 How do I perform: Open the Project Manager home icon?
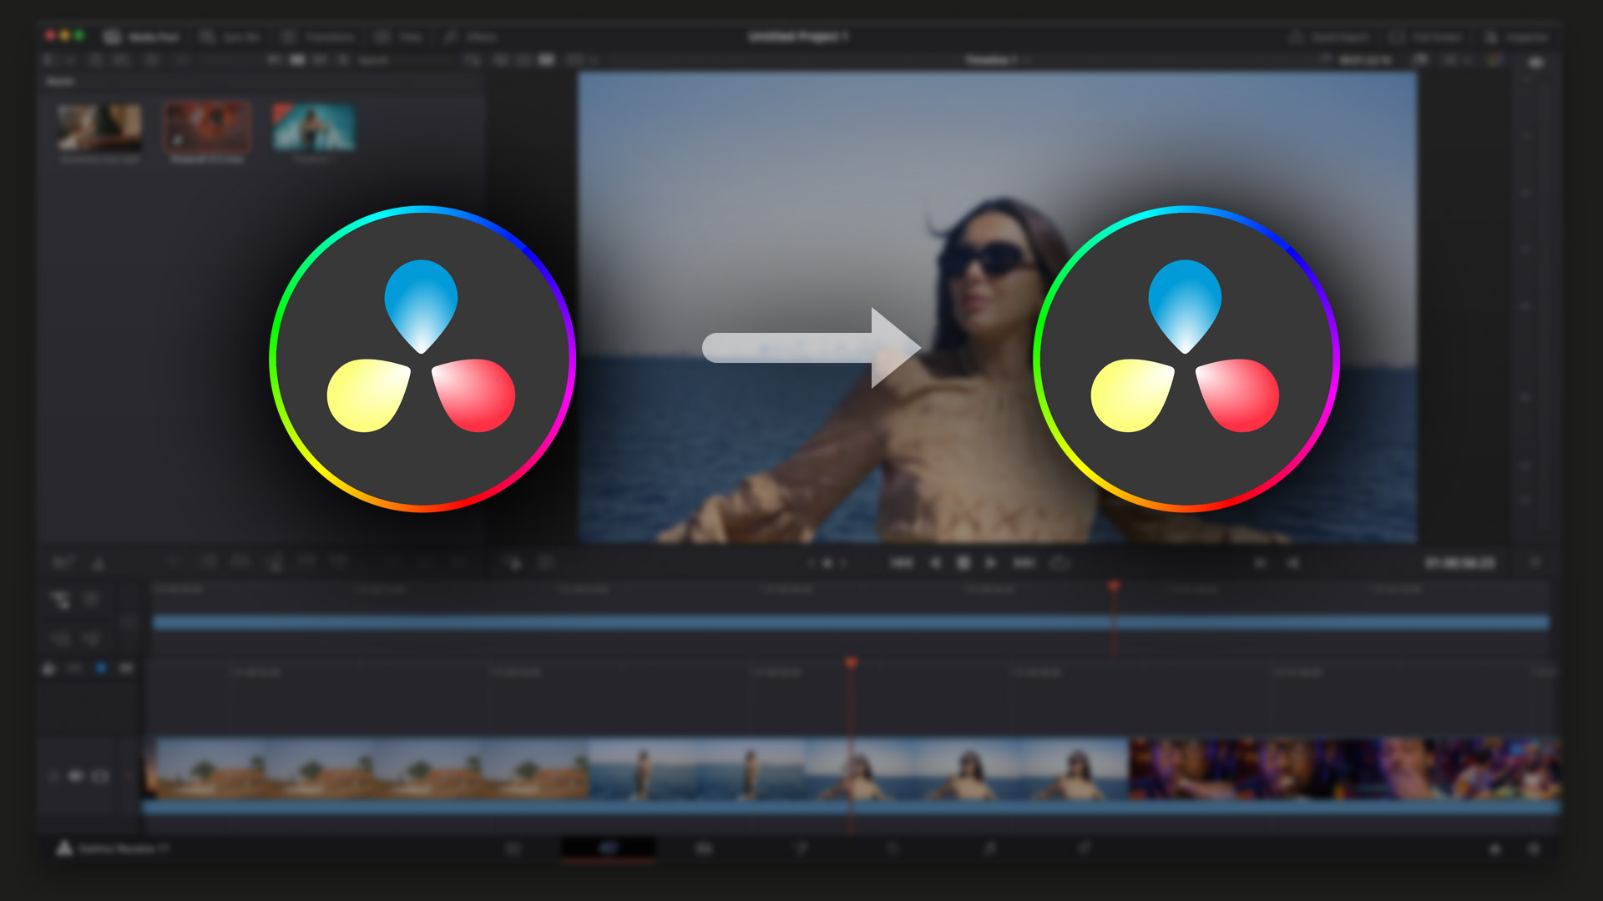[1495, 848]
